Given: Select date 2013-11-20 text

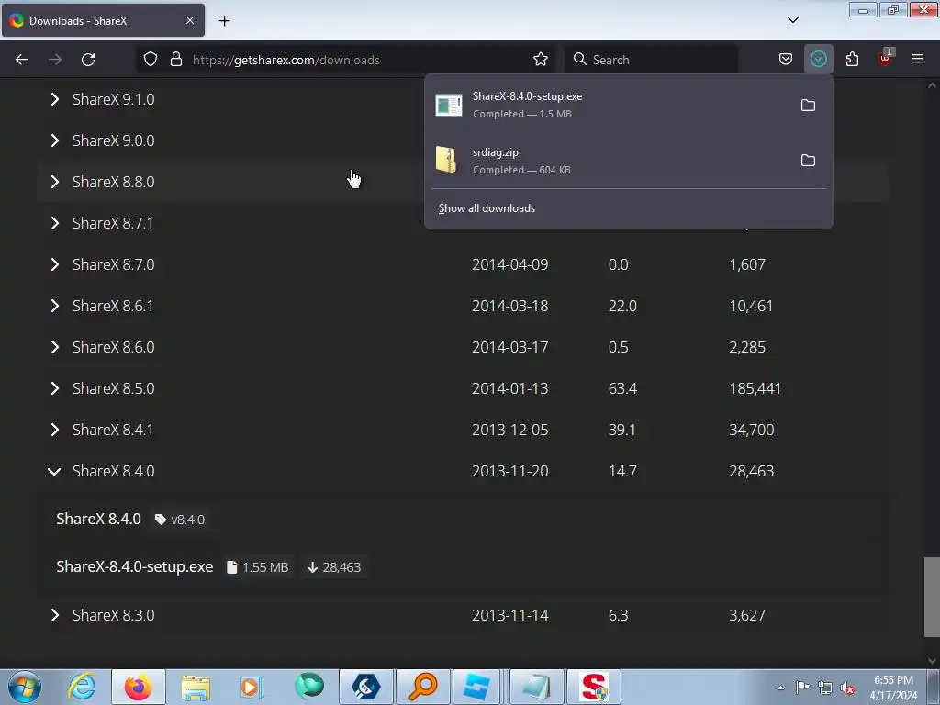Looking at the screenshot, I should tap(510, 472).
